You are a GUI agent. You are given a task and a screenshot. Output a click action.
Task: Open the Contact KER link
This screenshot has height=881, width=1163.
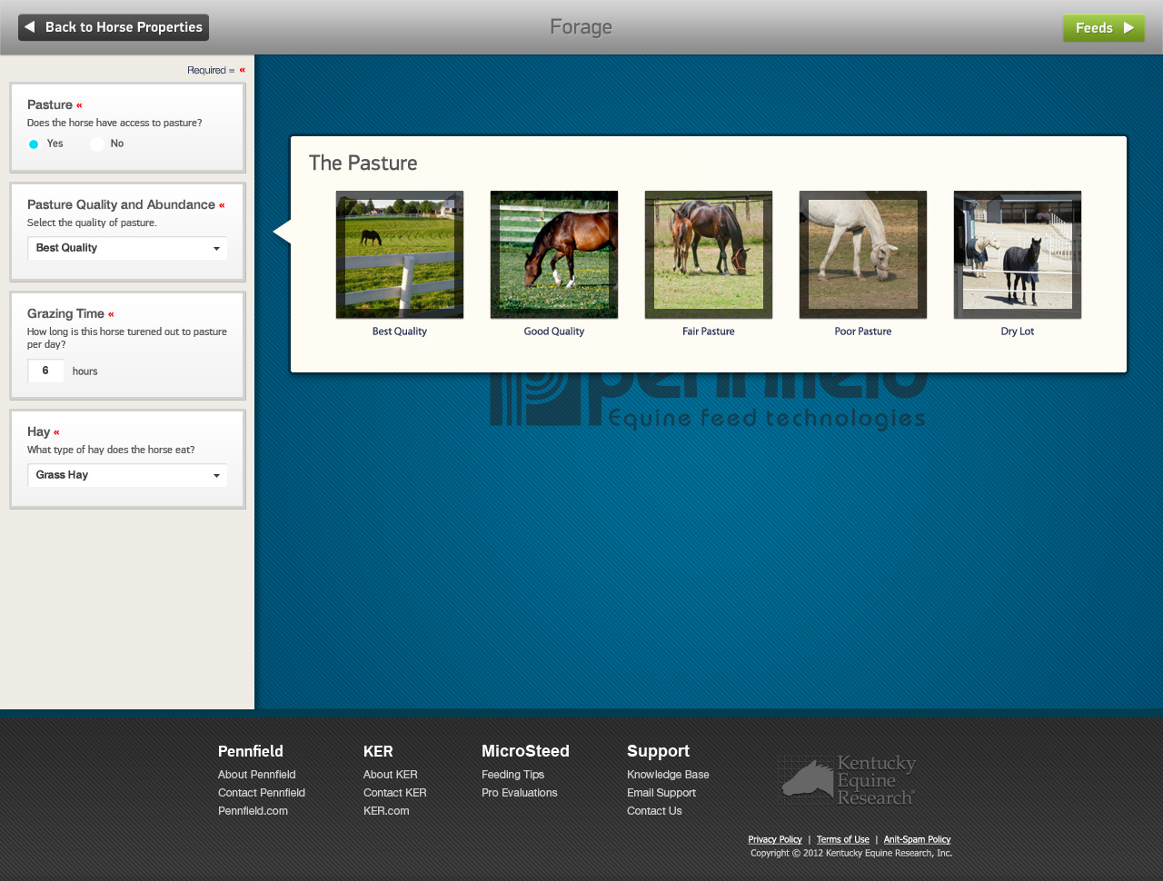[x=394, y=793]
